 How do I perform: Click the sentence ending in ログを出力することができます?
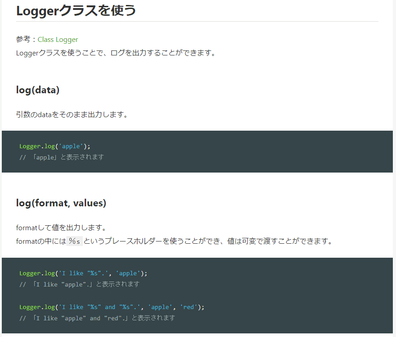click(x=116, y=53)
